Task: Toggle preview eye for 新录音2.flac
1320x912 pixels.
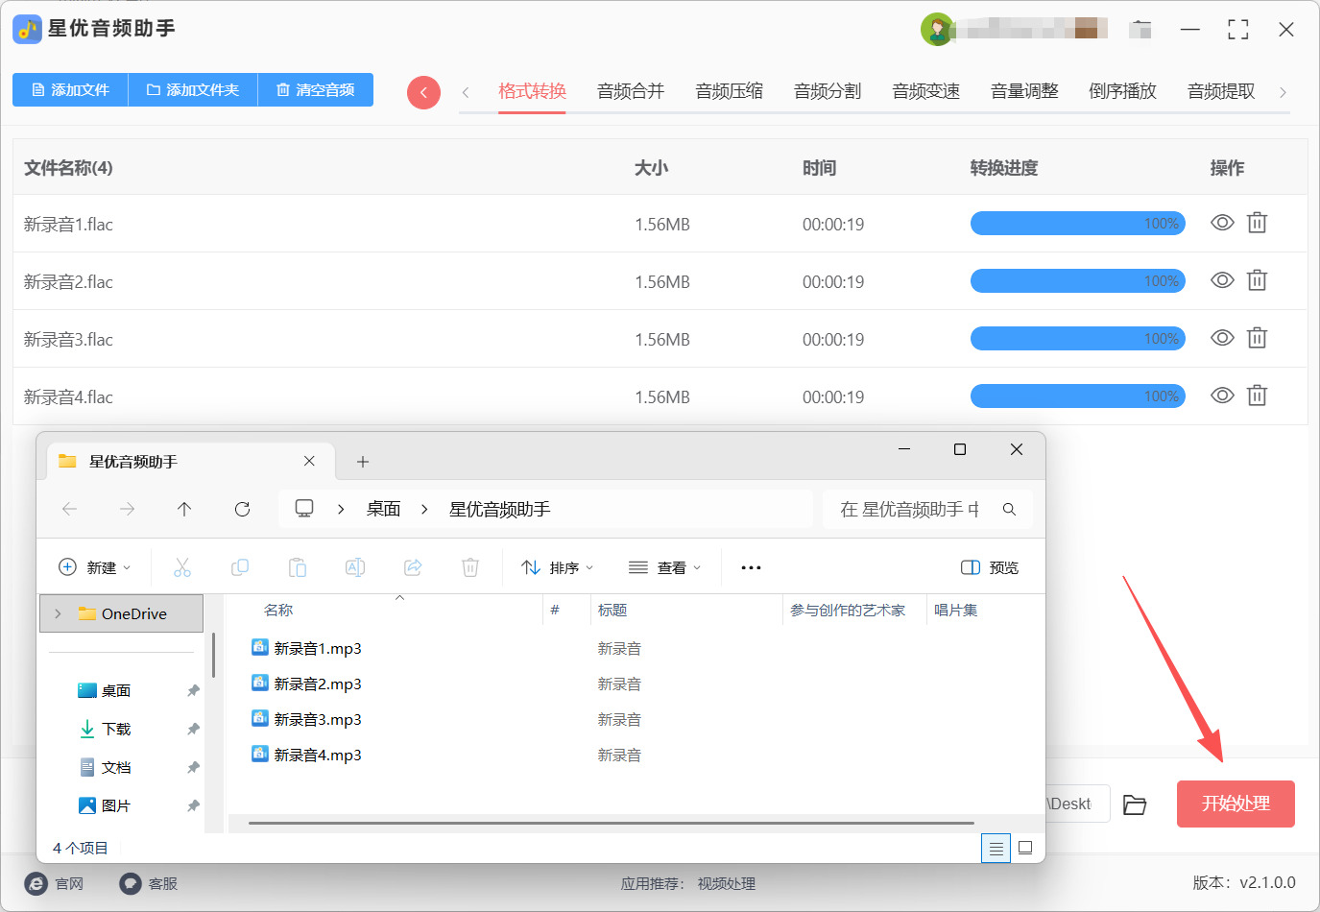Action: (x=1222, y=280)
